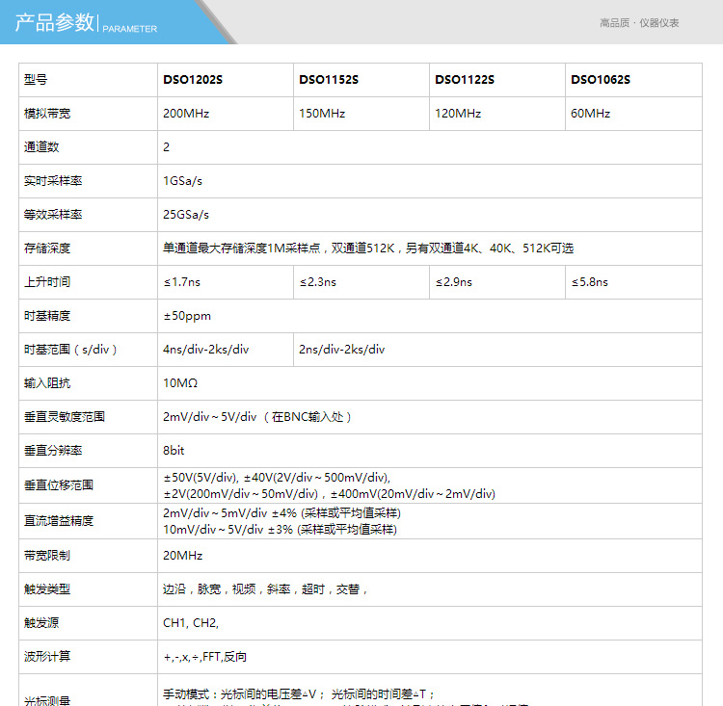
Task: Select the DSO1062S model column header
Action: (601, 80)
